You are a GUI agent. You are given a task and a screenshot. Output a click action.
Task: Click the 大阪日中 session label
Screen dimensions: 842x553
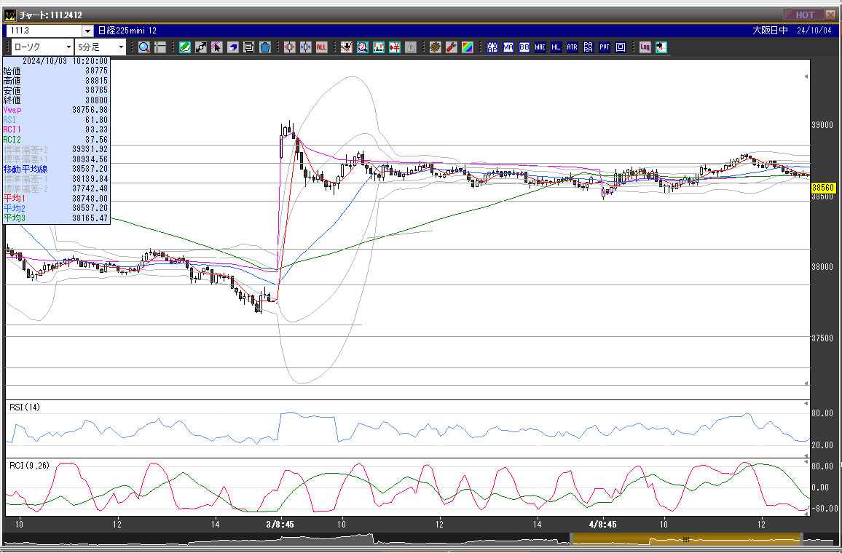[770, 31]
